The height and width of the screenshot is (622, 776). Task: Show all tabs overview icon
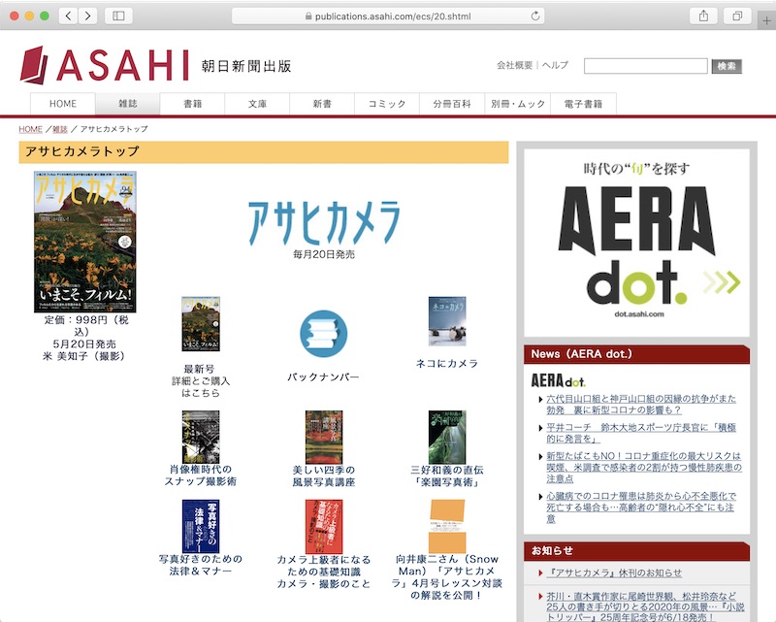click(x=737, y=16)
